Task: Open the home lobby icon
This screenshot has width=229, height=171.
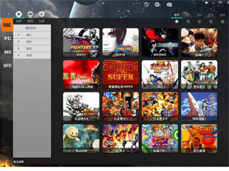Action: [19, 14]
